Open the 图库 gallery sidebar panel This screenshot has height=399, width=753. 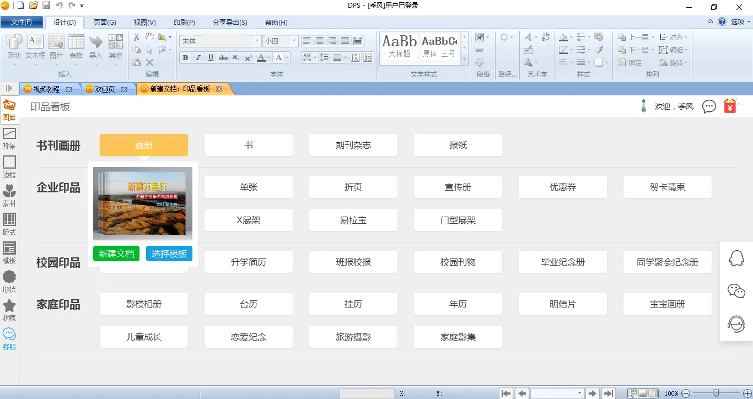(x=9, y=109)
